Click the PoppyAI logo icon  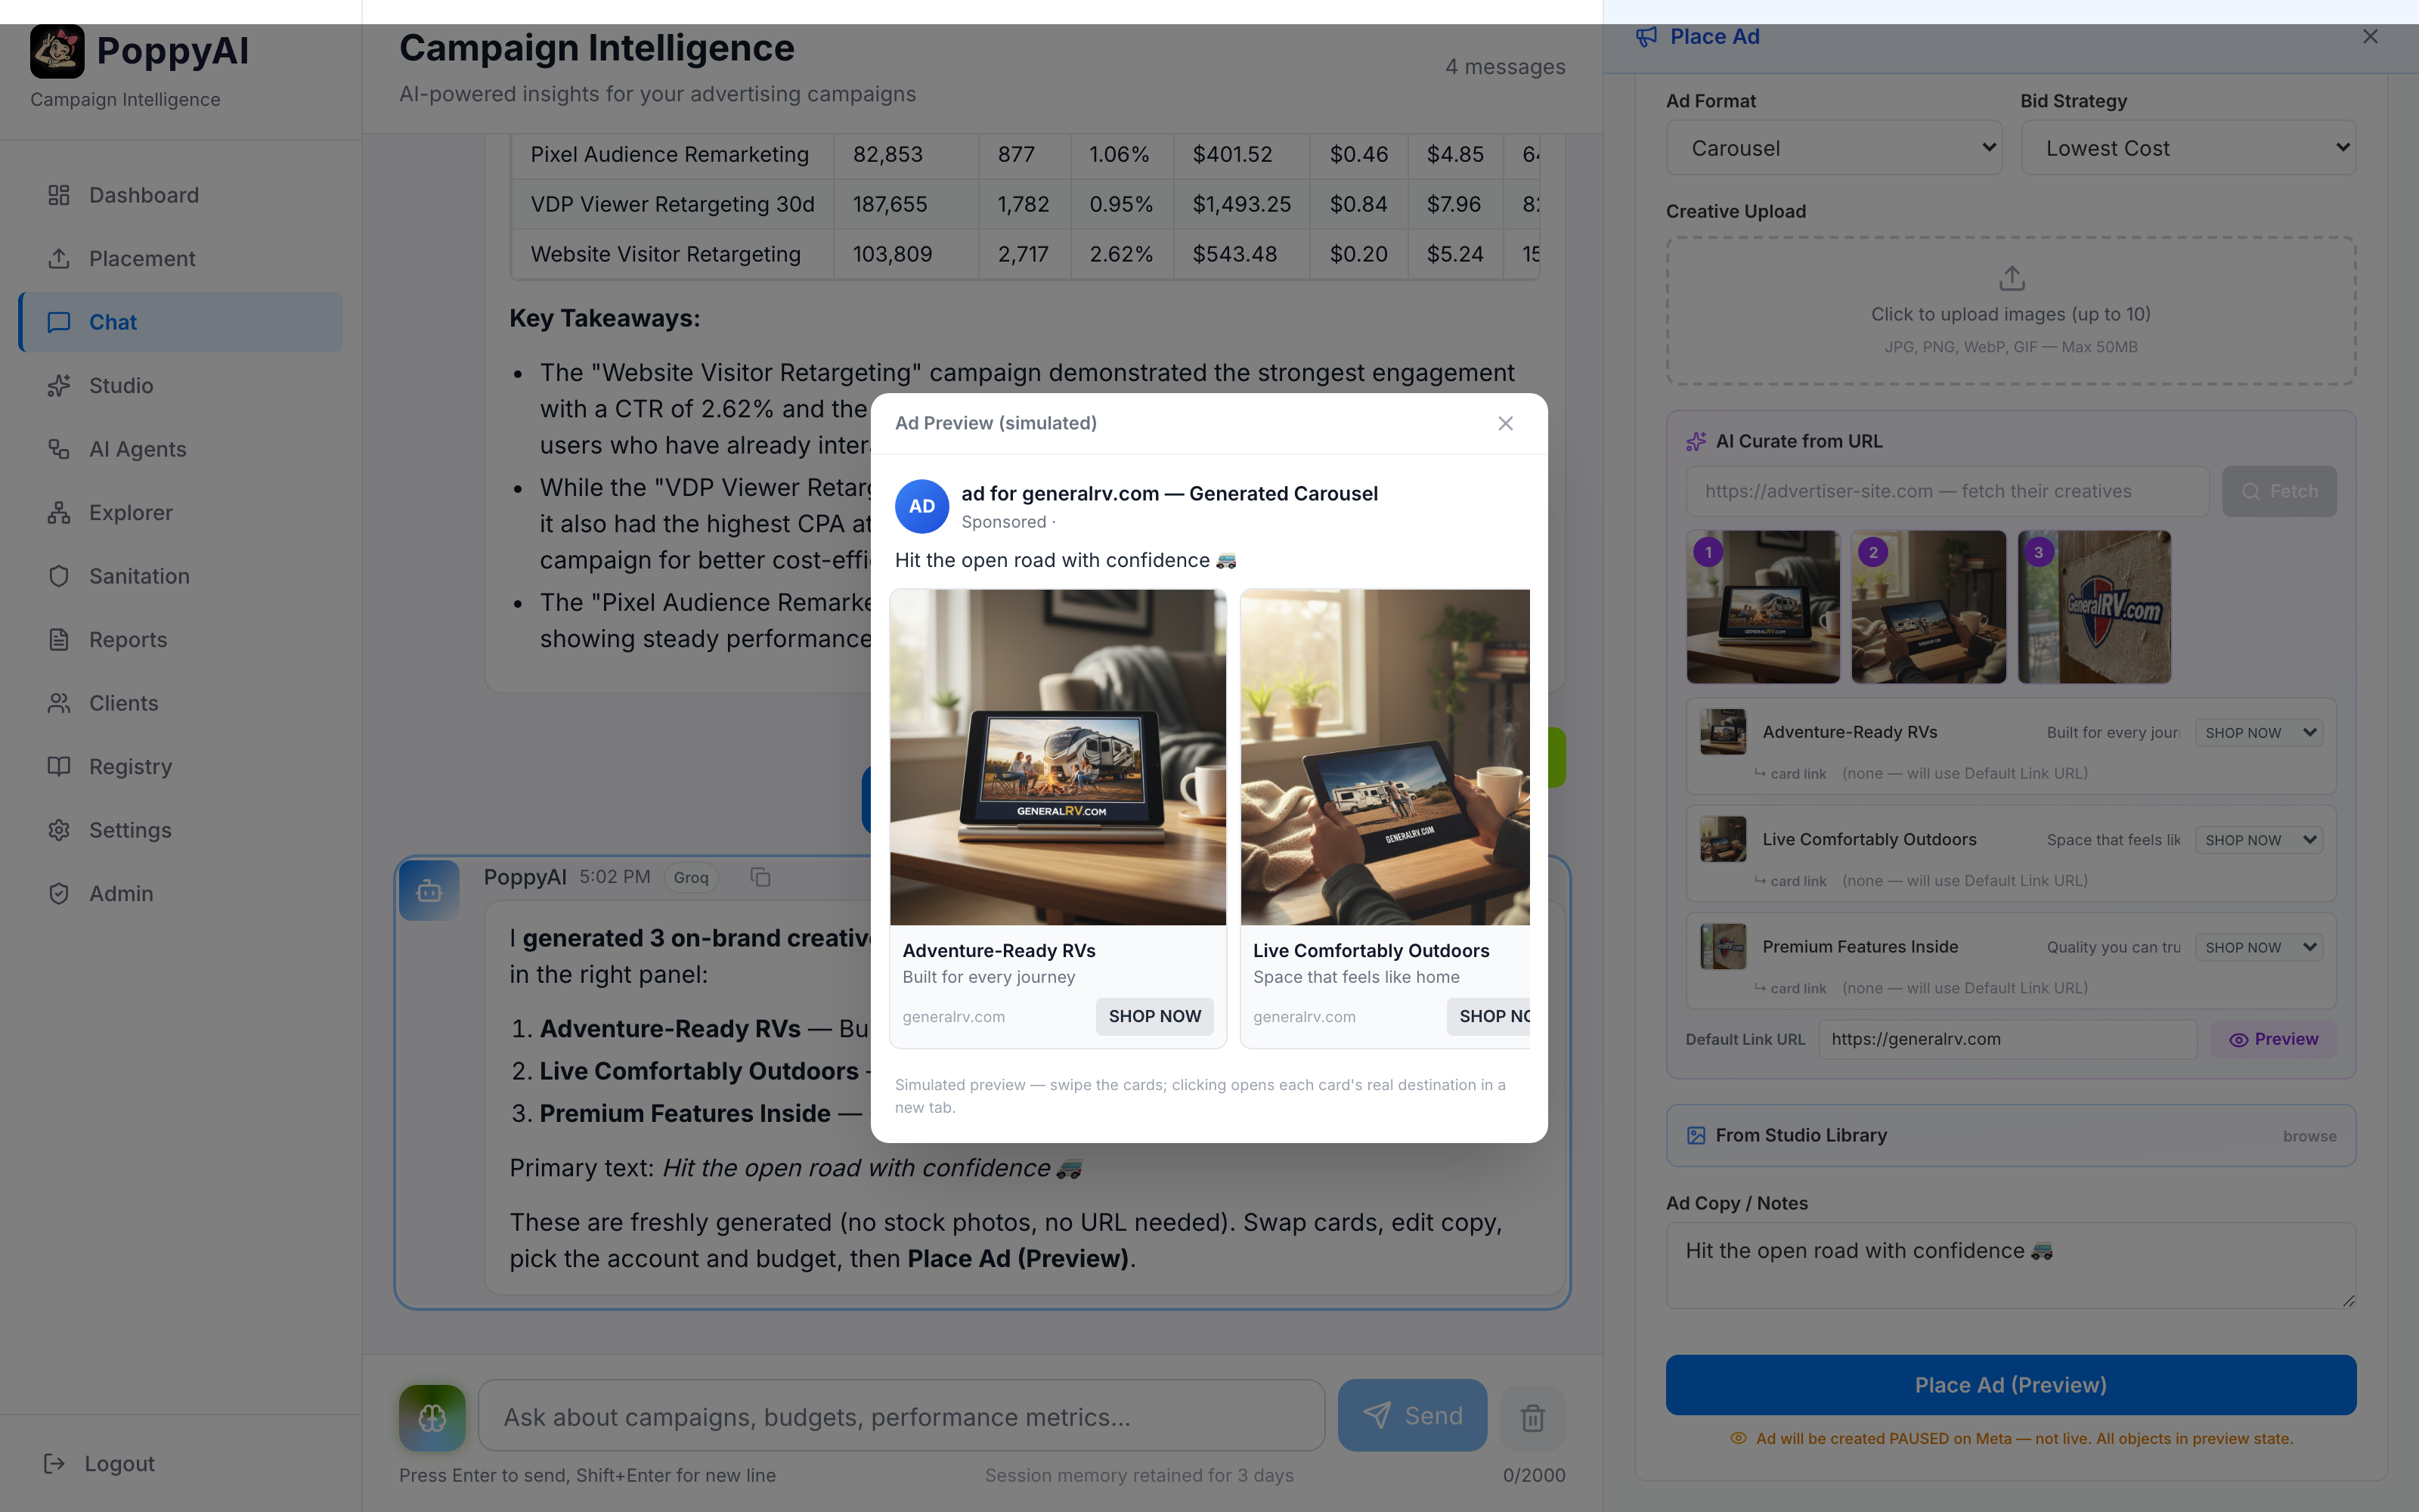pos(57,51)
